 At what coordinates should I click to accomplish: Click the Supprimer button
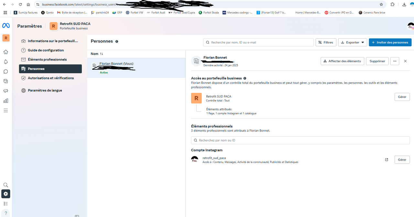[x=377, y=61]
